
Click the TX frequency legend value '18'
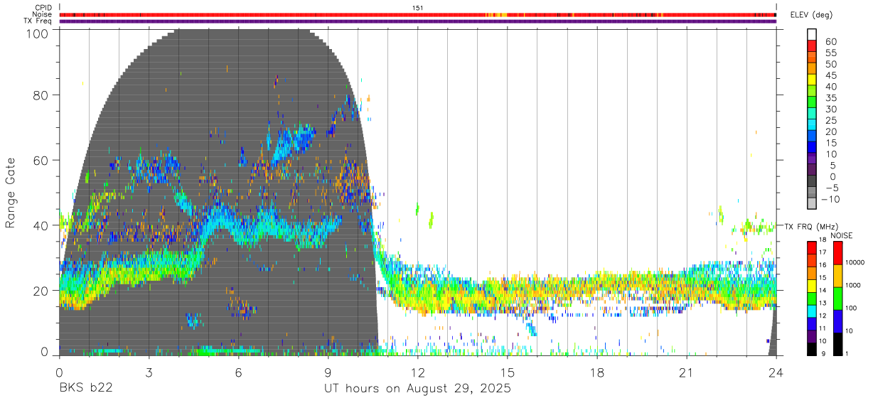tap(822, 240)
